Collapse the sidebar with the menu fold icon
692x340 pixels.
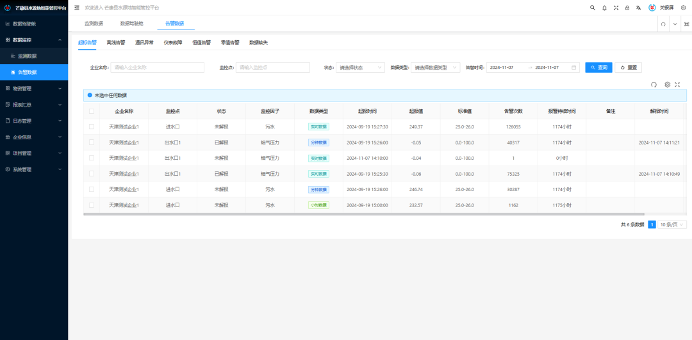click(x=77, y=8)
